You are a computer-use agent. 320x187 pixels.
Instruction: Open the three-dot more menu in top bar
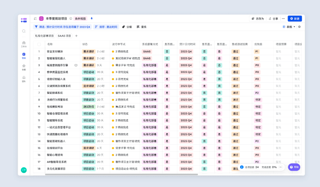click(x=283, y=19)
